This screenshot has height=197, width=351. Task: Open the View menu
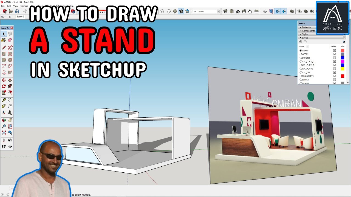pyautogui.click(x=16, y=6)
